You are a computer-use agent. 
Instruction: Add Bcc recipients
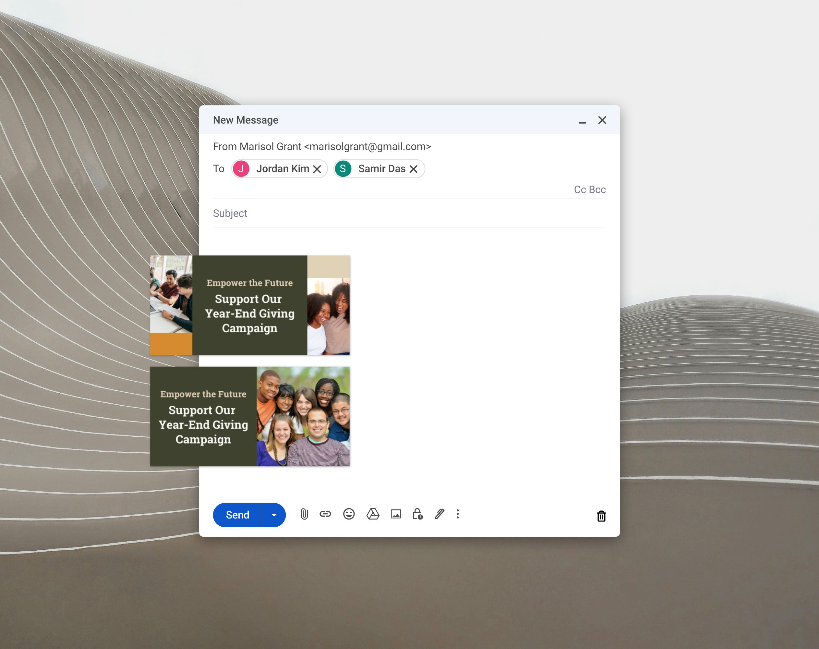597,190
